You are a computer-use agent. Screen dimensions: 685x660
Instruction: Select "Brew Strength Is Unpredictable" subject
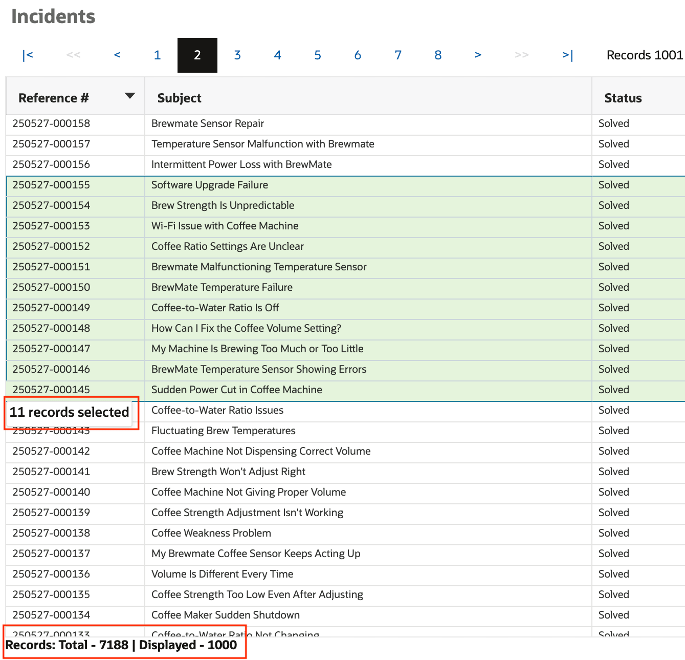(223, 205)
